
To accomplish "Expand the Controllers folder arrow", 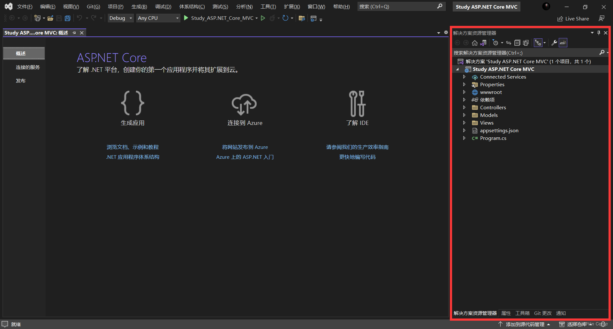I will click(x=464, y=108).
